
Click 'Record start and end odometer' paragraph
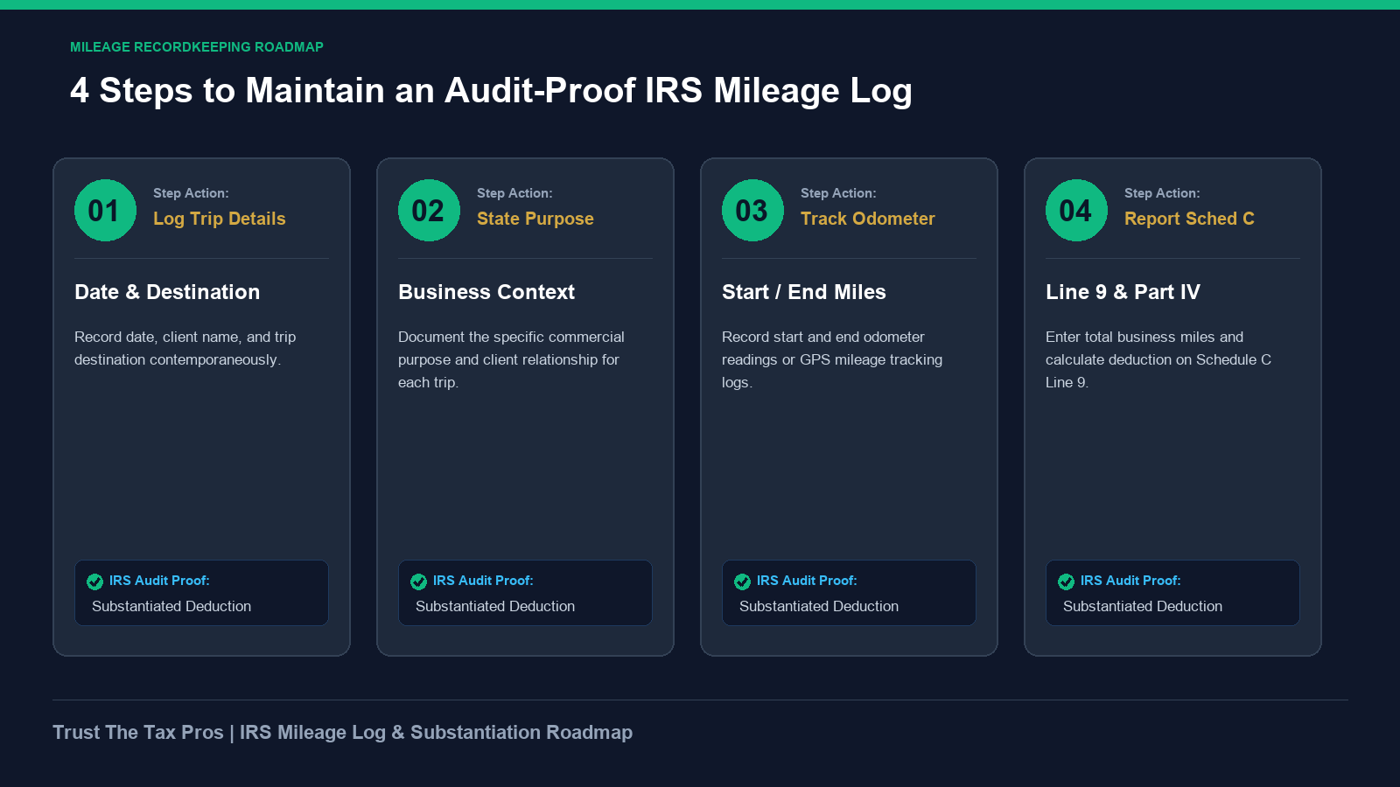832,359
